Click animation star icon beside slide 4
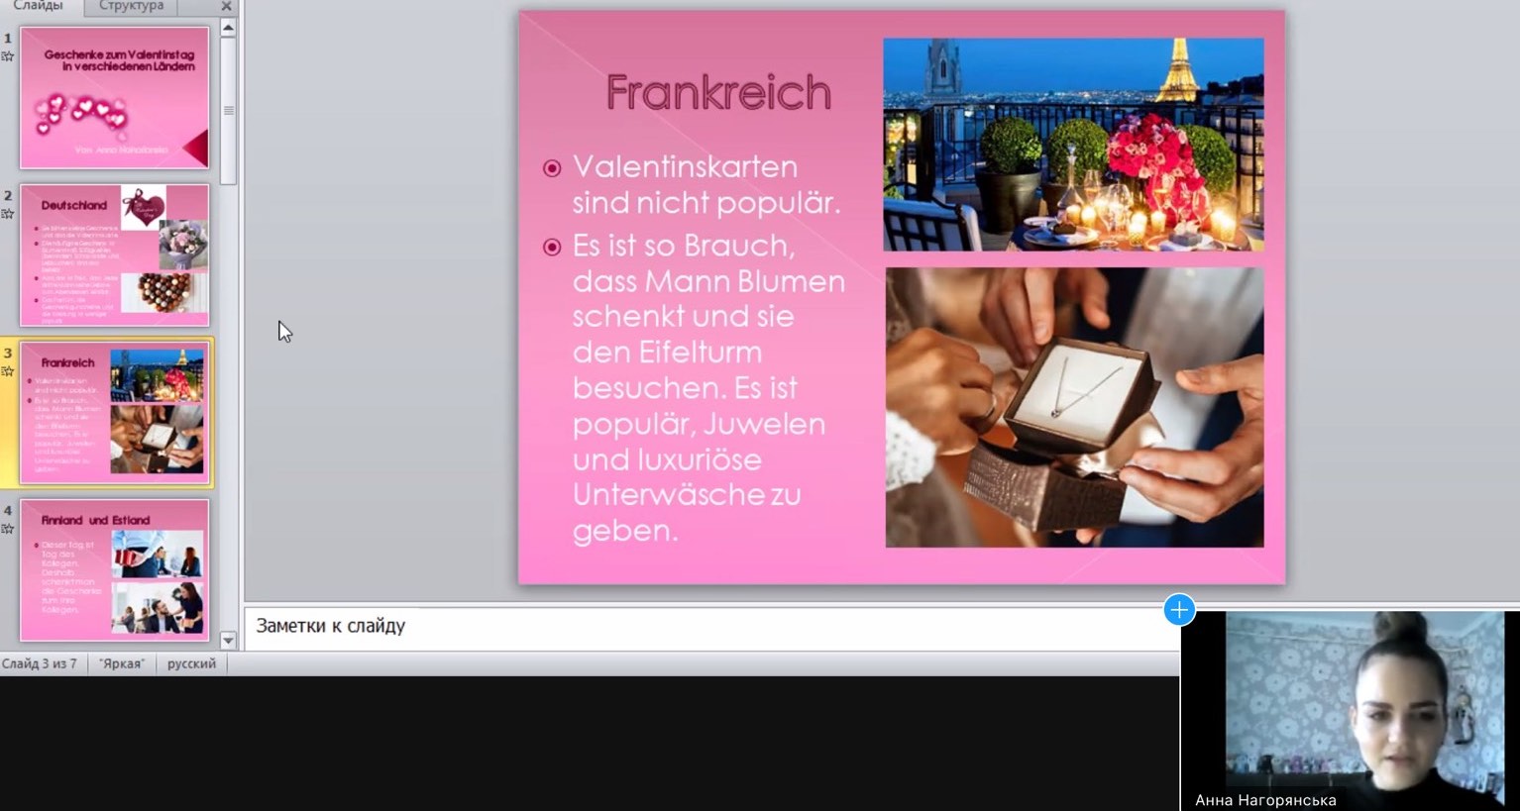This screenshot has width=1520, height=811. point(8,529)
